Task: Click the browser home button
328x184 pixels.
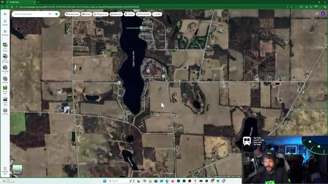Action: coord(12,7)
